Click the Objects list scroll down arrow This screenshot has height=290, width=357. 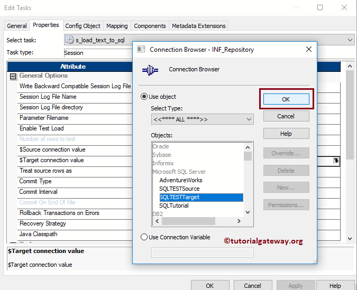(x=248, y=212)
